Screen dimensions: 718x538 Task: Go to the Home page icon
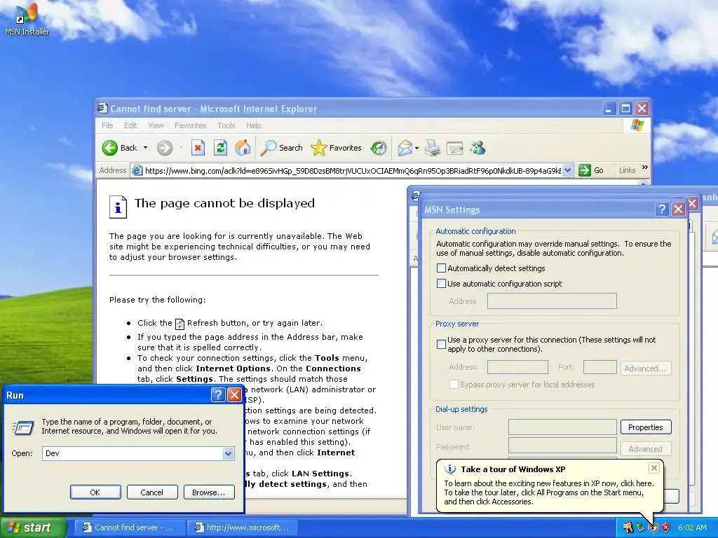[x=243, y=148]
